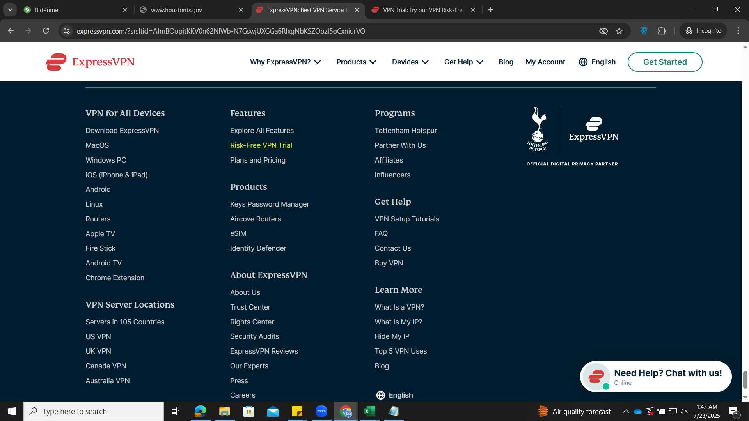This screenshot has height=421, width=749.
Task: Open the Trust Center link
Action: (x=250, y=307)
